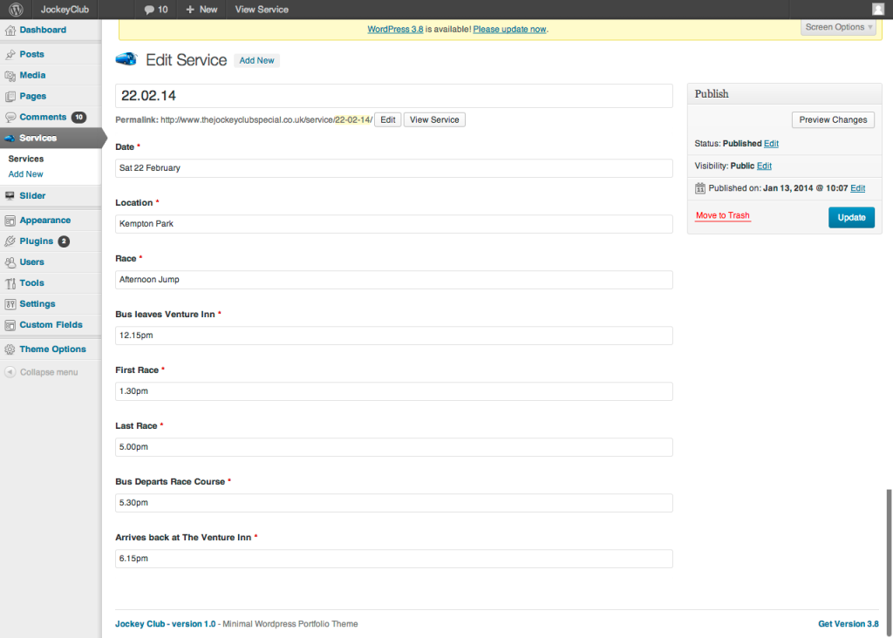Click the comments bubble icon in admin bar
This screenshot has width=893, height=638.
click(149, 10)
